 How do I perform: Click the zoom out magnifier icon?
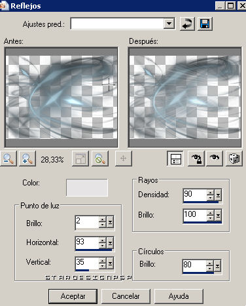9,159
